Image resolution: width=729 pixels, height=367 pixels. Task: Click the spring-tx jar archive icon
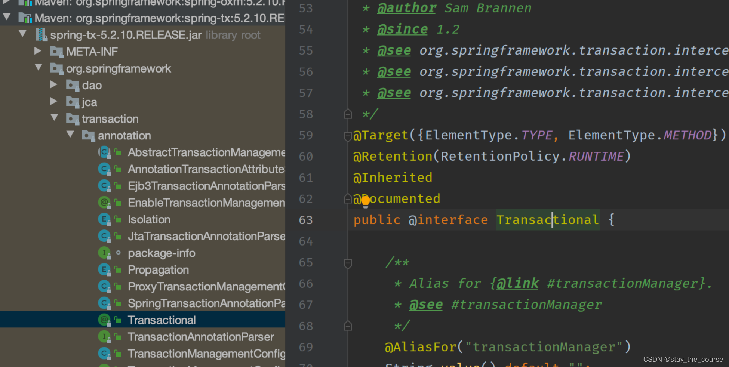41,35
